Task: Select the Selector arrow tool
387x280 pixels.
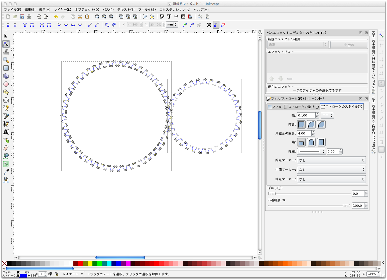Action: [6, 36]
